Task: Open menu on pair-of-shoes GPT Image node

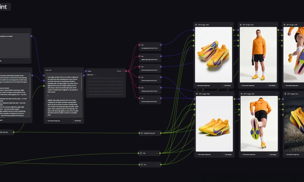Action: click(231, 25)
